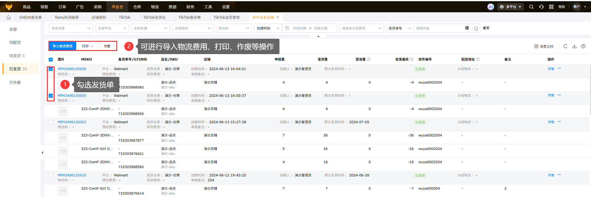Click the download export icon

pyautogui.click(x=574, y=46)
